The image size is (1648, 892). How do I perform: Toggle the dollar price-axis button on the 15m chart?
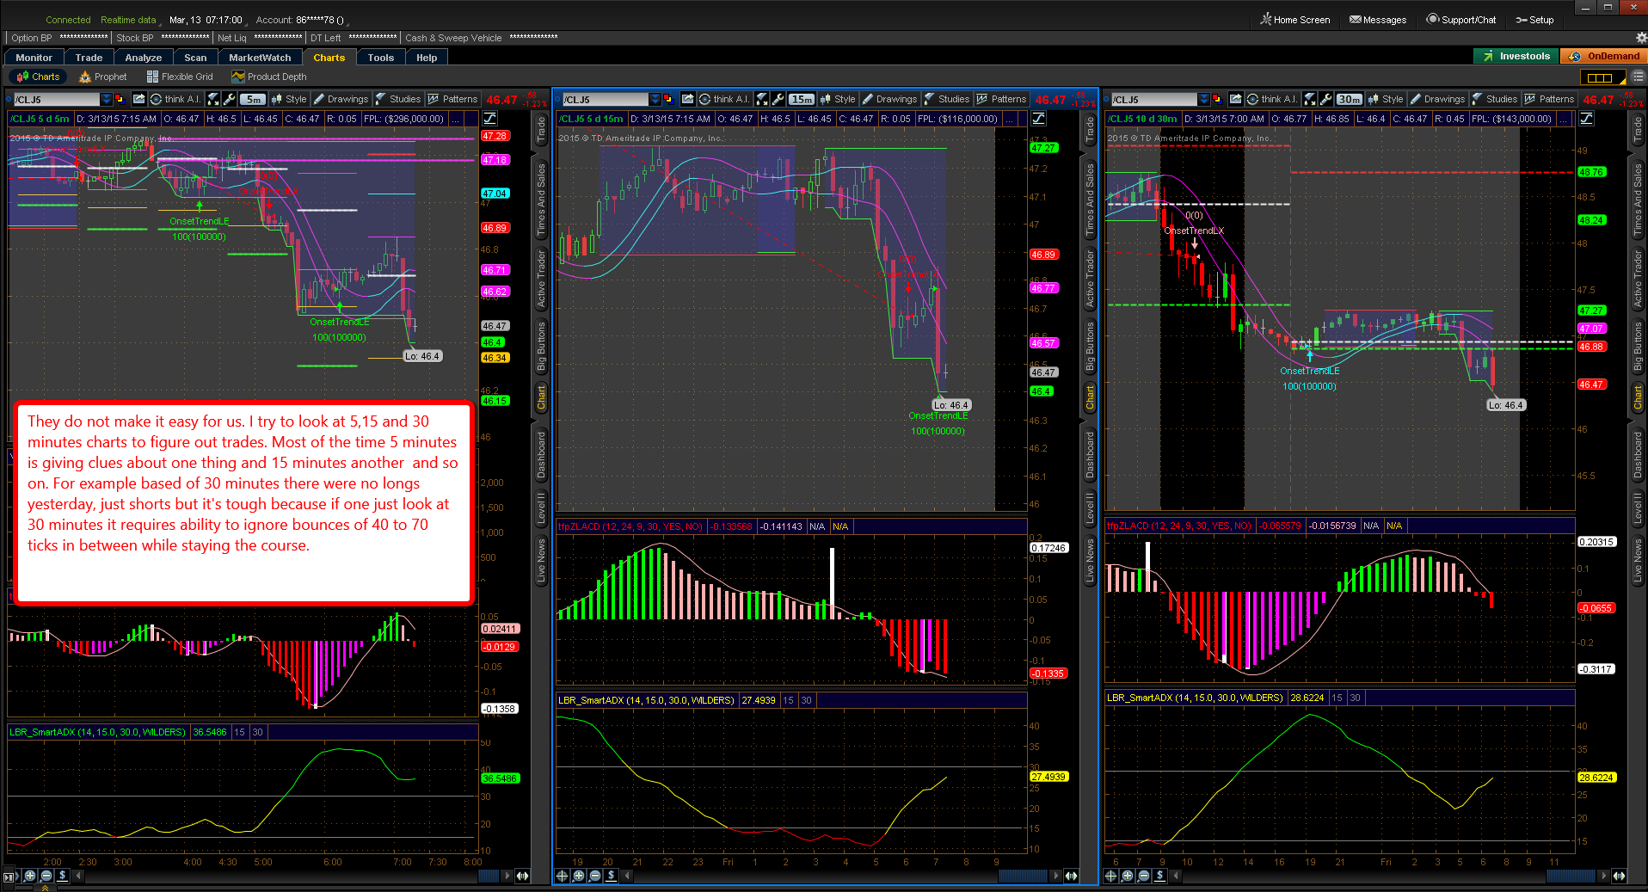point(612,876)
